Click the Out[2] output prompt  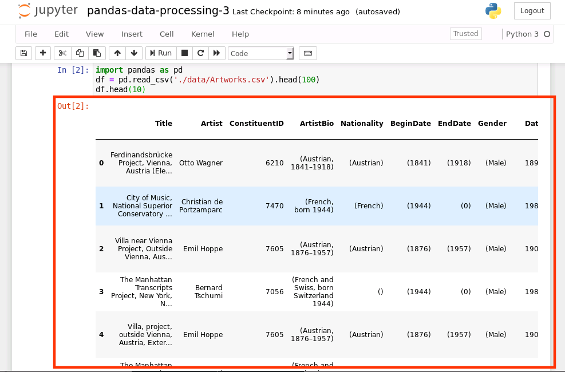tap(73, 106)
